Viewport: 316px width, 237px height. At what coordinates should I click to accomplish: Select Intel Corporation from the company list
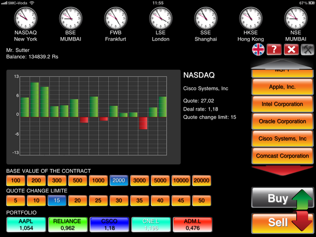point(282,104)
